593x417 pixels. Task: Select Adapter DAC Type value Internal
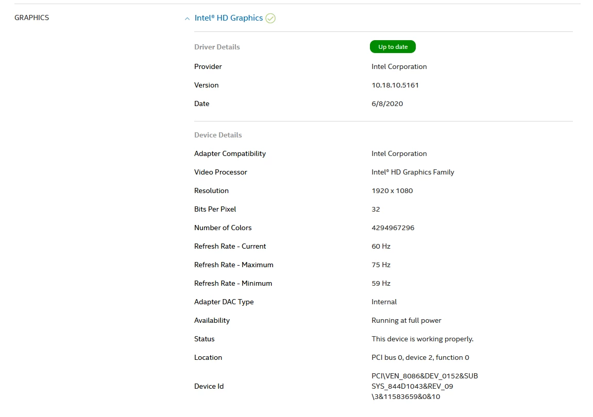384,302
